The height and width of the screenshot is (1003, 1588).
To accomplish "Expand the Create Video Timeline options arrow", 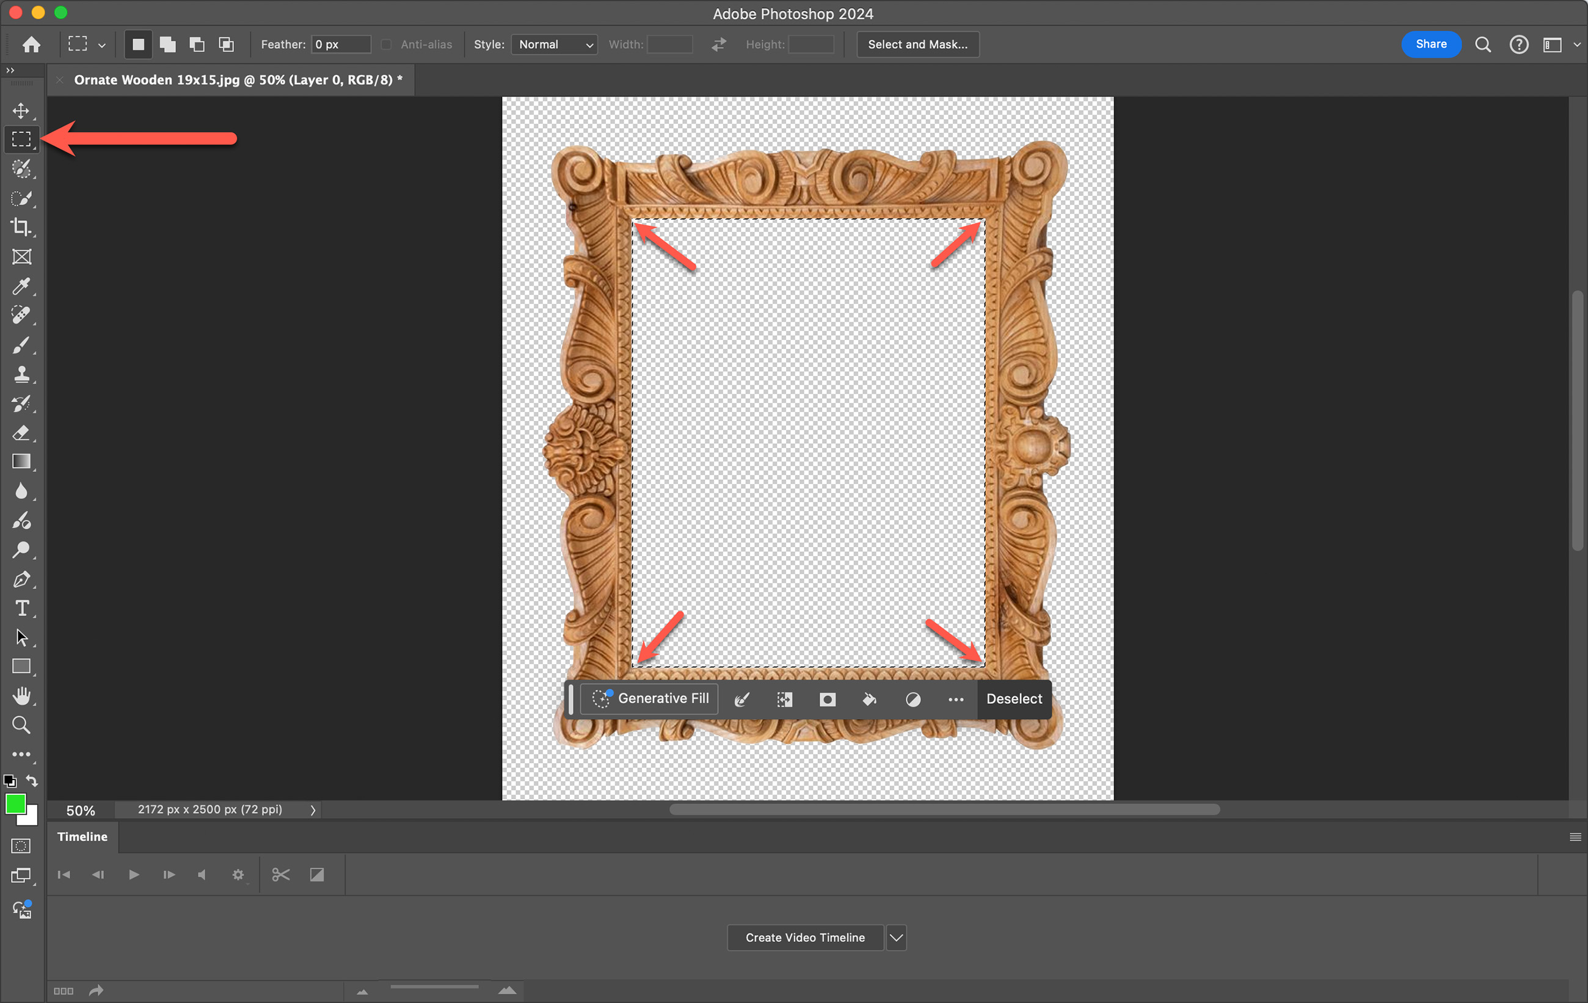I will 896,937.
